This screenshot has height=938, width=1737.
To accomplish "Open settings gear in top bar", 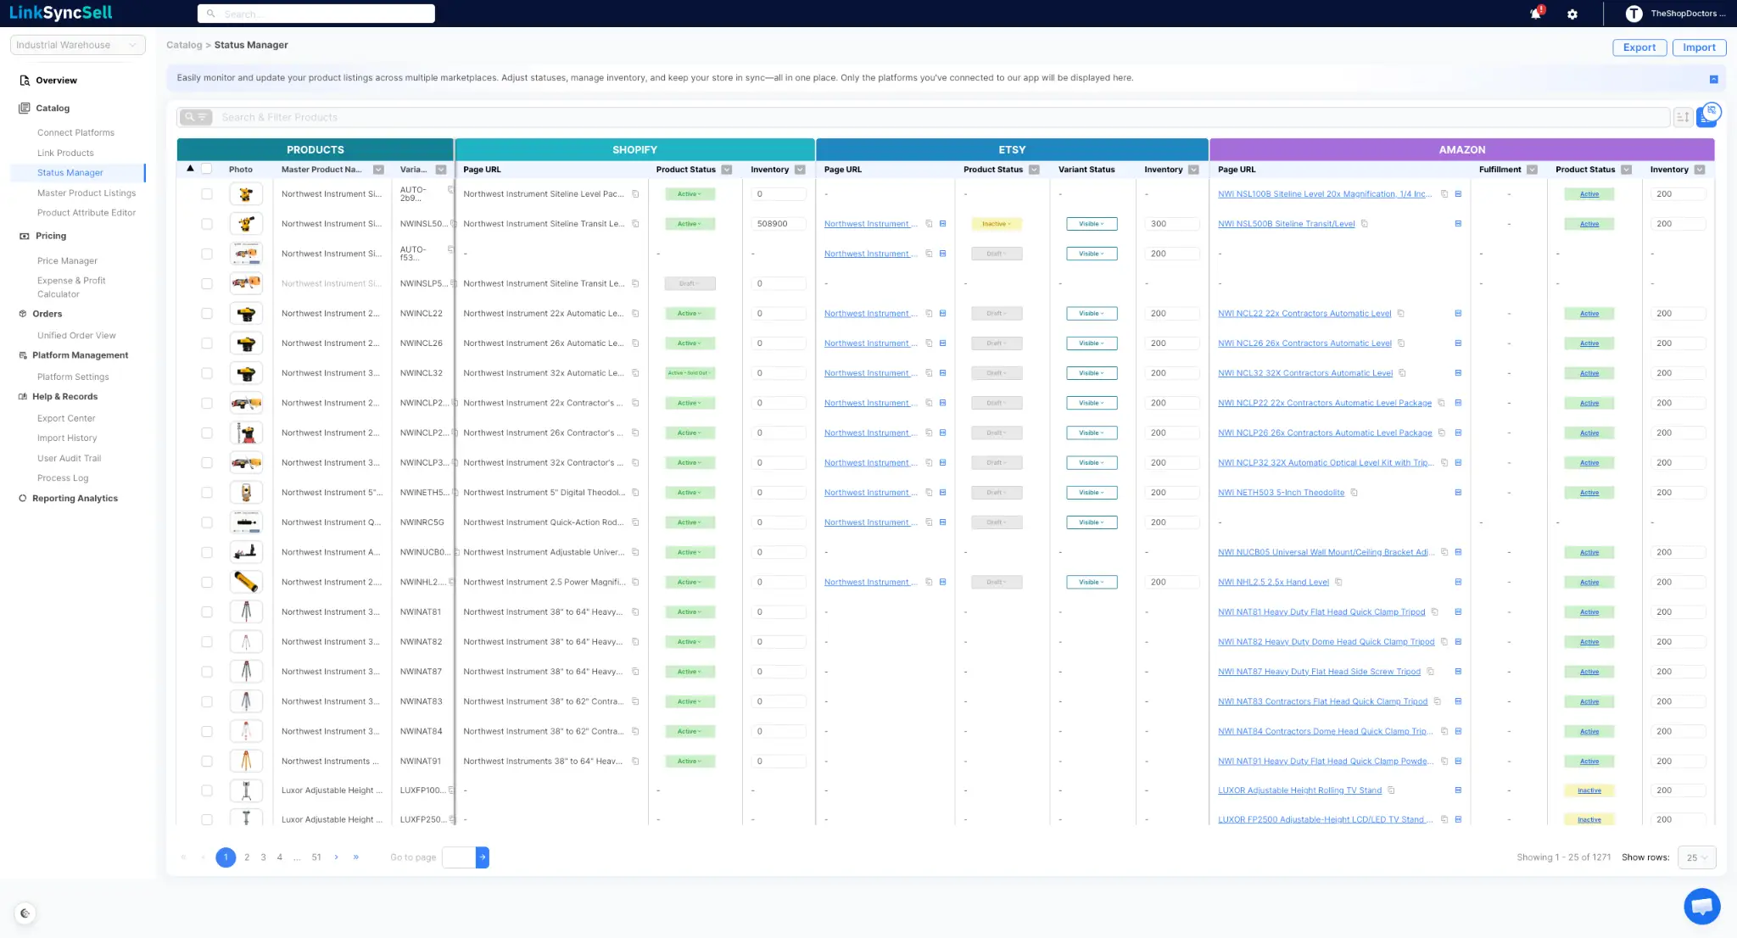I will 1572,14.
